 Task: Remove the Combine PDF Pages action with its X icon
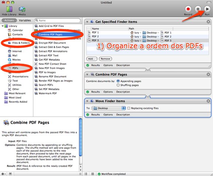pos(208,74)
